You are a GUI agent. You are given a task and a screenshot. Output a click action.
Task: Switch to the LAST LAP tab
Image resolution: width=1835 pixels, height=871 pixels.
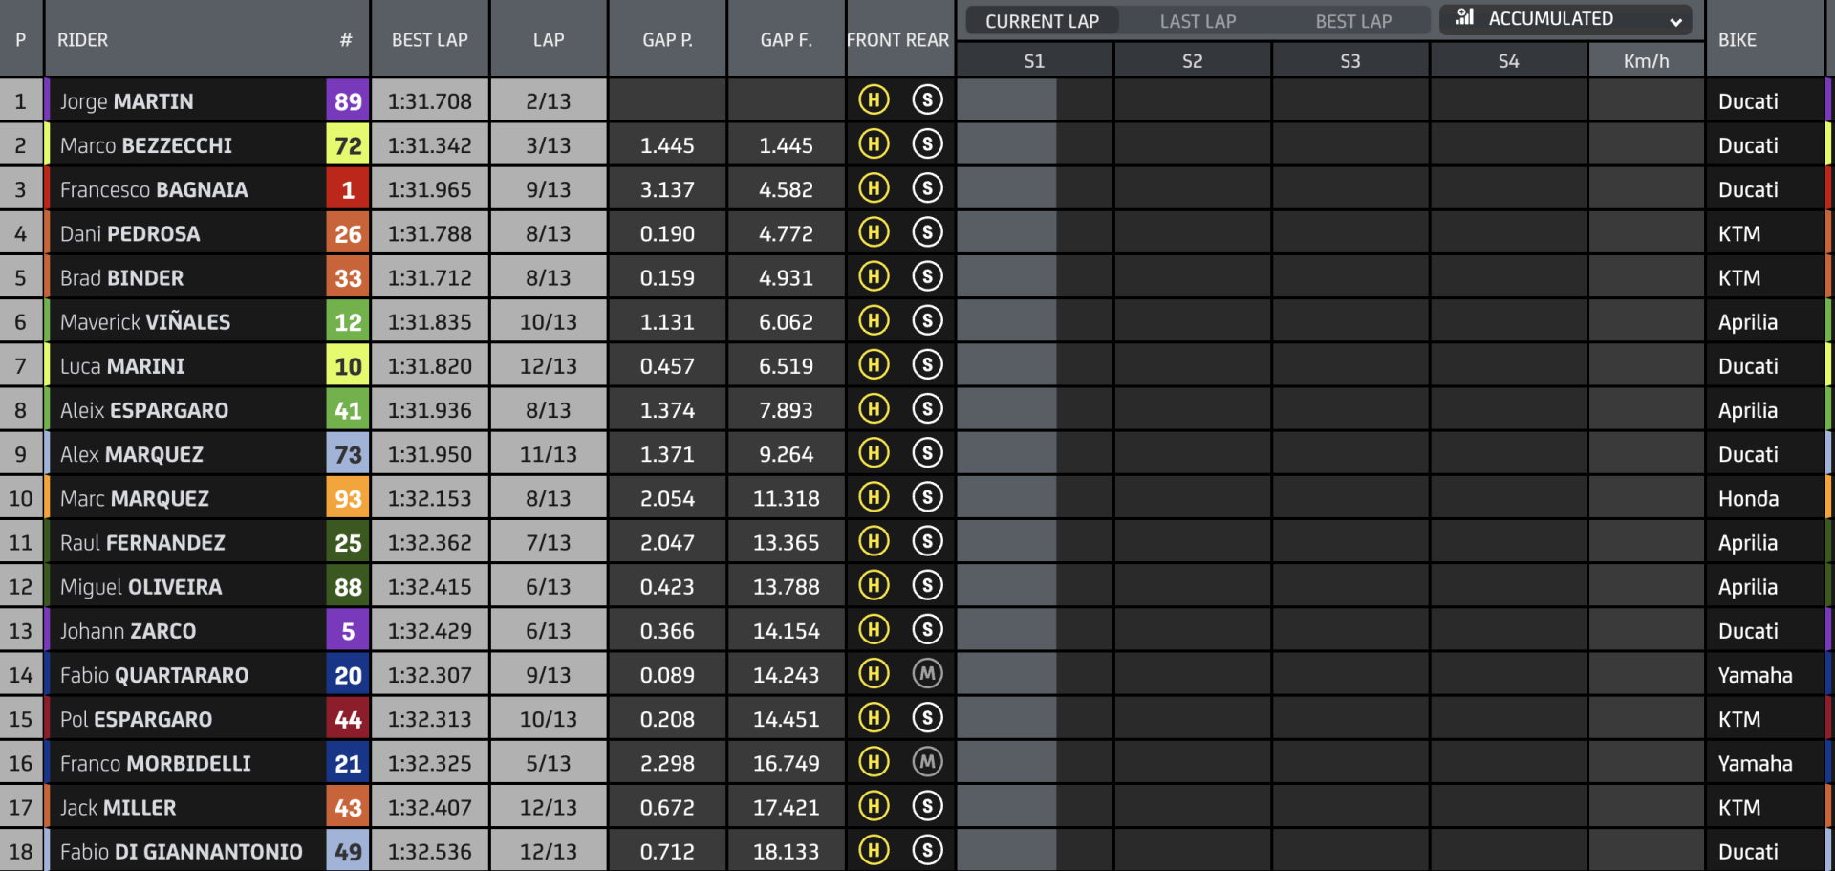click(x=1198, y=21)
